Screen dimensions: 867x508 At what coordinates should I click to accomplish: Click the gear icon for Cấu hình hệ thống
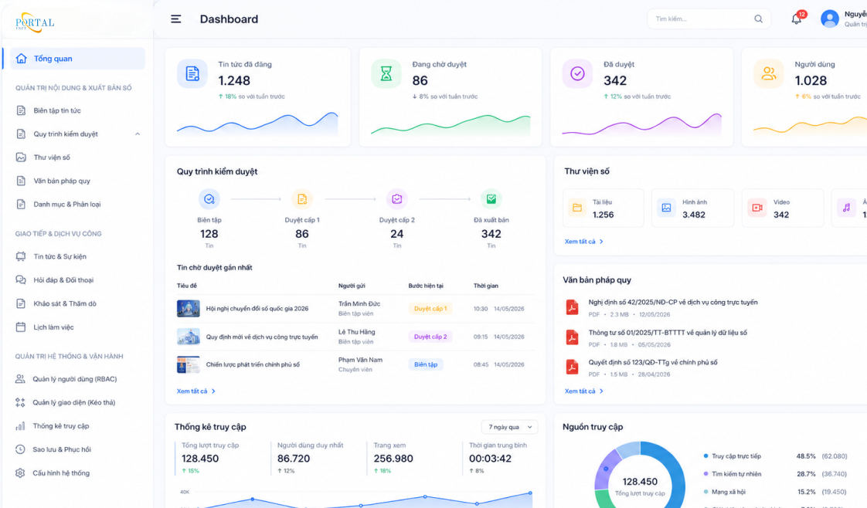click(x=20, y=473)
